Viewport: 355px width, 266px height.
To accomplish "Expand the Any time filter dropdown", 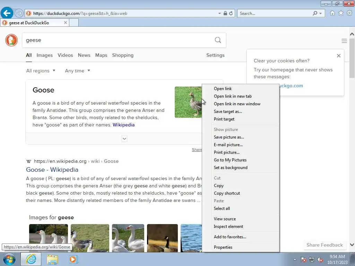I will tap(77, 71).
